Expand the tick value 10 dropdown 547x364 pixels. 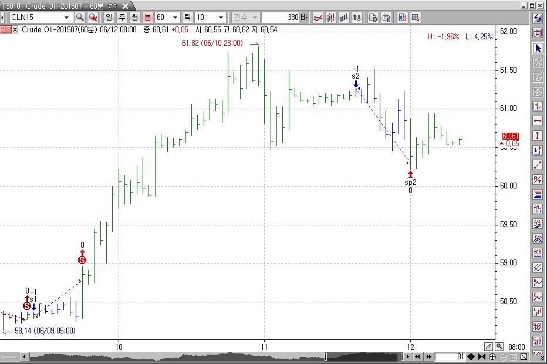(221, 18)
